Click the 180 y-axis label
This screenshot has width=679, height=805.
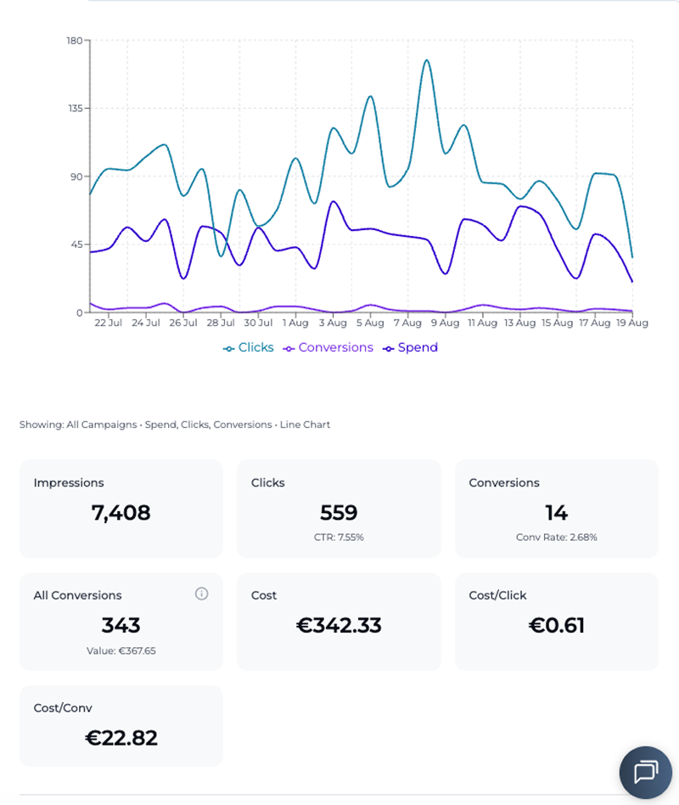[x=75, y=41]
